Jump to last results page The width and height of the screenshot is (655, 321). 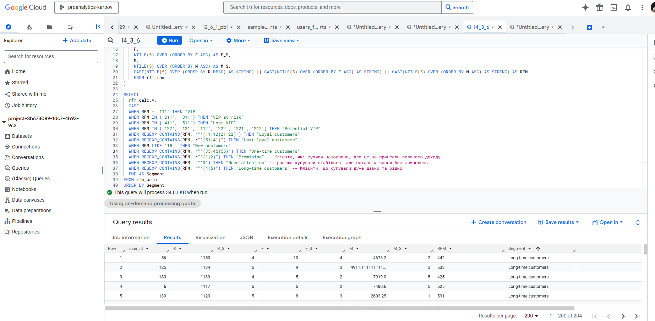[637, 316]
